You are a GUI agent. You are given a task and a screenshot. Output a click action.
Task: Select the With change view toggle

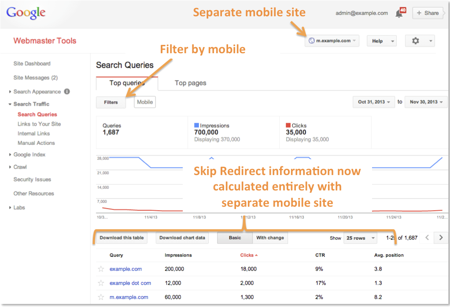(270, 238)
